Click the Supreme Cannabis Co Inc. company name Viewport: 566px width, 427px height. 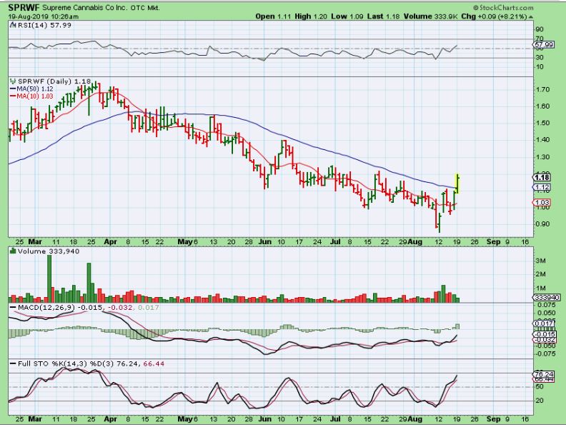pyautogui.click(x=85, y=8)
